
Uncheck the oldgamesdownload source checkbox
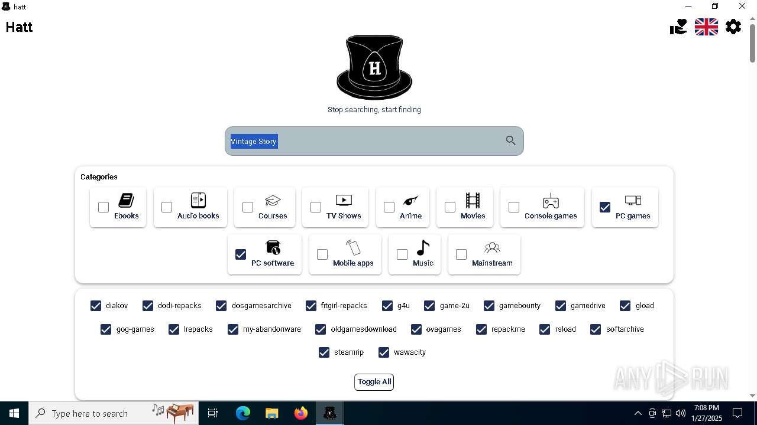(321, 329)
